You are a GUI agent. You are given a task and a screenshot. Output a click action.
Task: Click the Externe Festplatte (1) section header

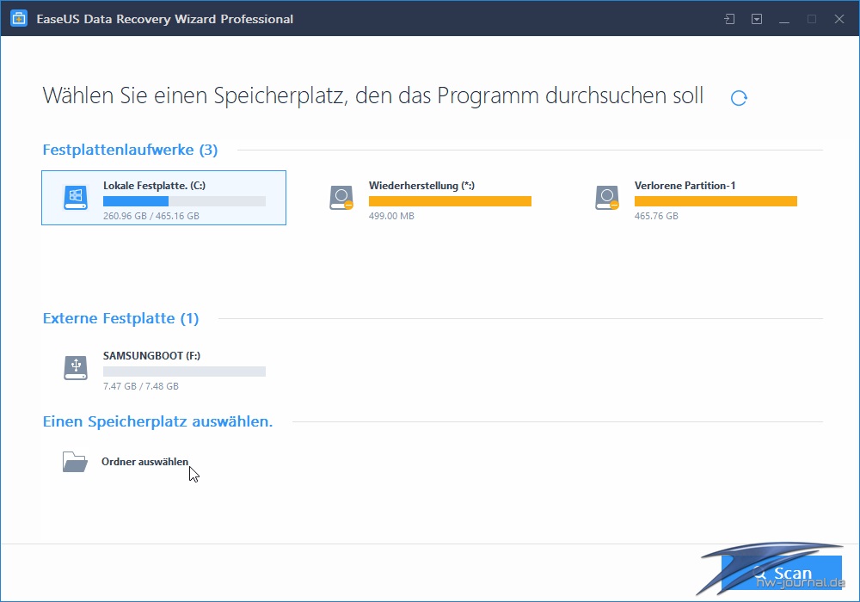click(x=120, y=318)
